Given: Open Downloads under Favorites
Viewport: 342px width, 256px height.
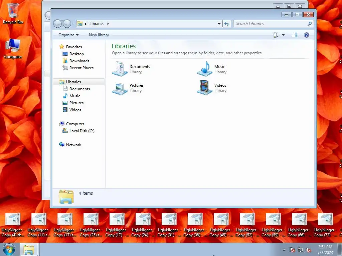Looking at the screenshot, I should (79, 61).
